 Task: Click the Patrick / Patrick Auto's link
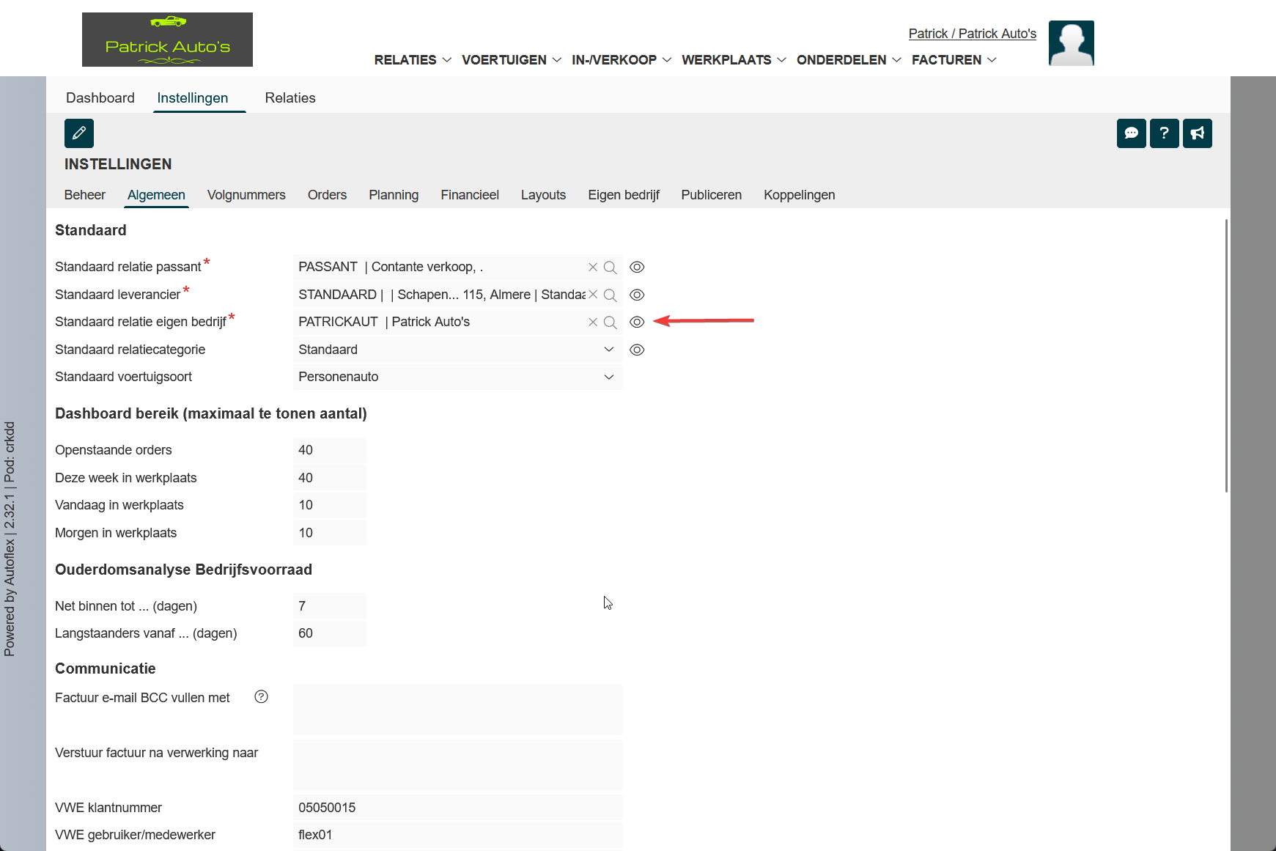point(972,34)
